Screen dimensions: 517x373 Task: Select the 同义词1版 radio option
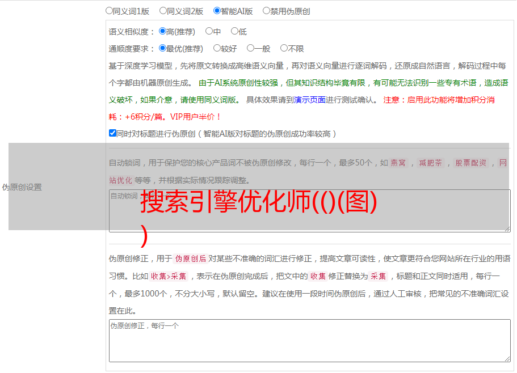pos(109,11)
